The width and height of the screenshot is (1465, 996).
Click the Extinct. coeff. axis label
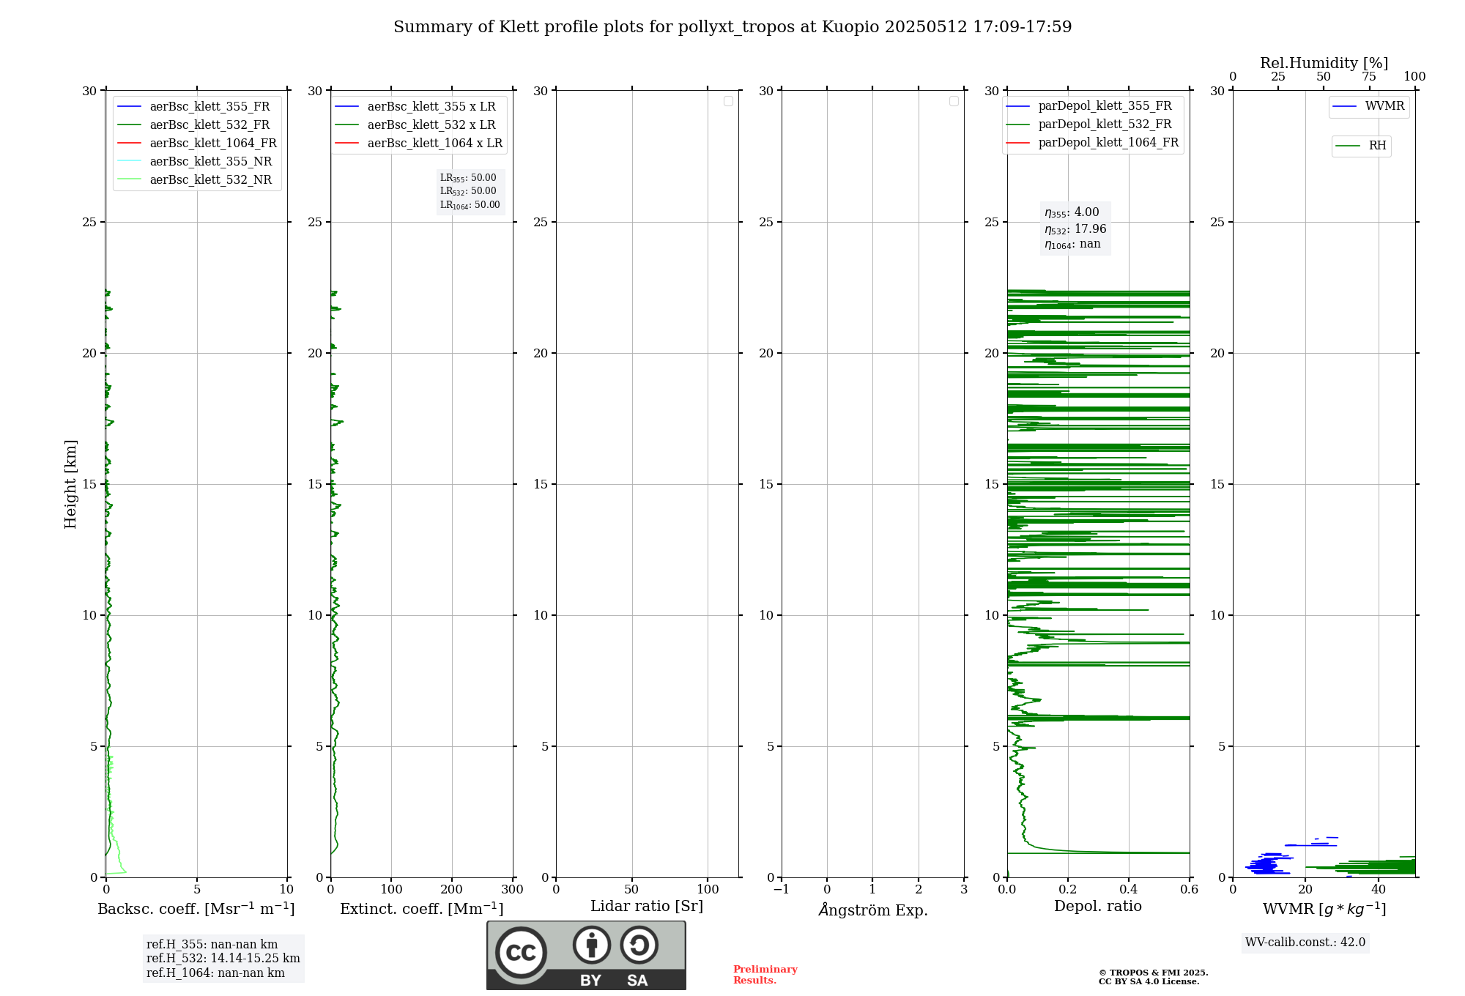(x=422, y=909)
